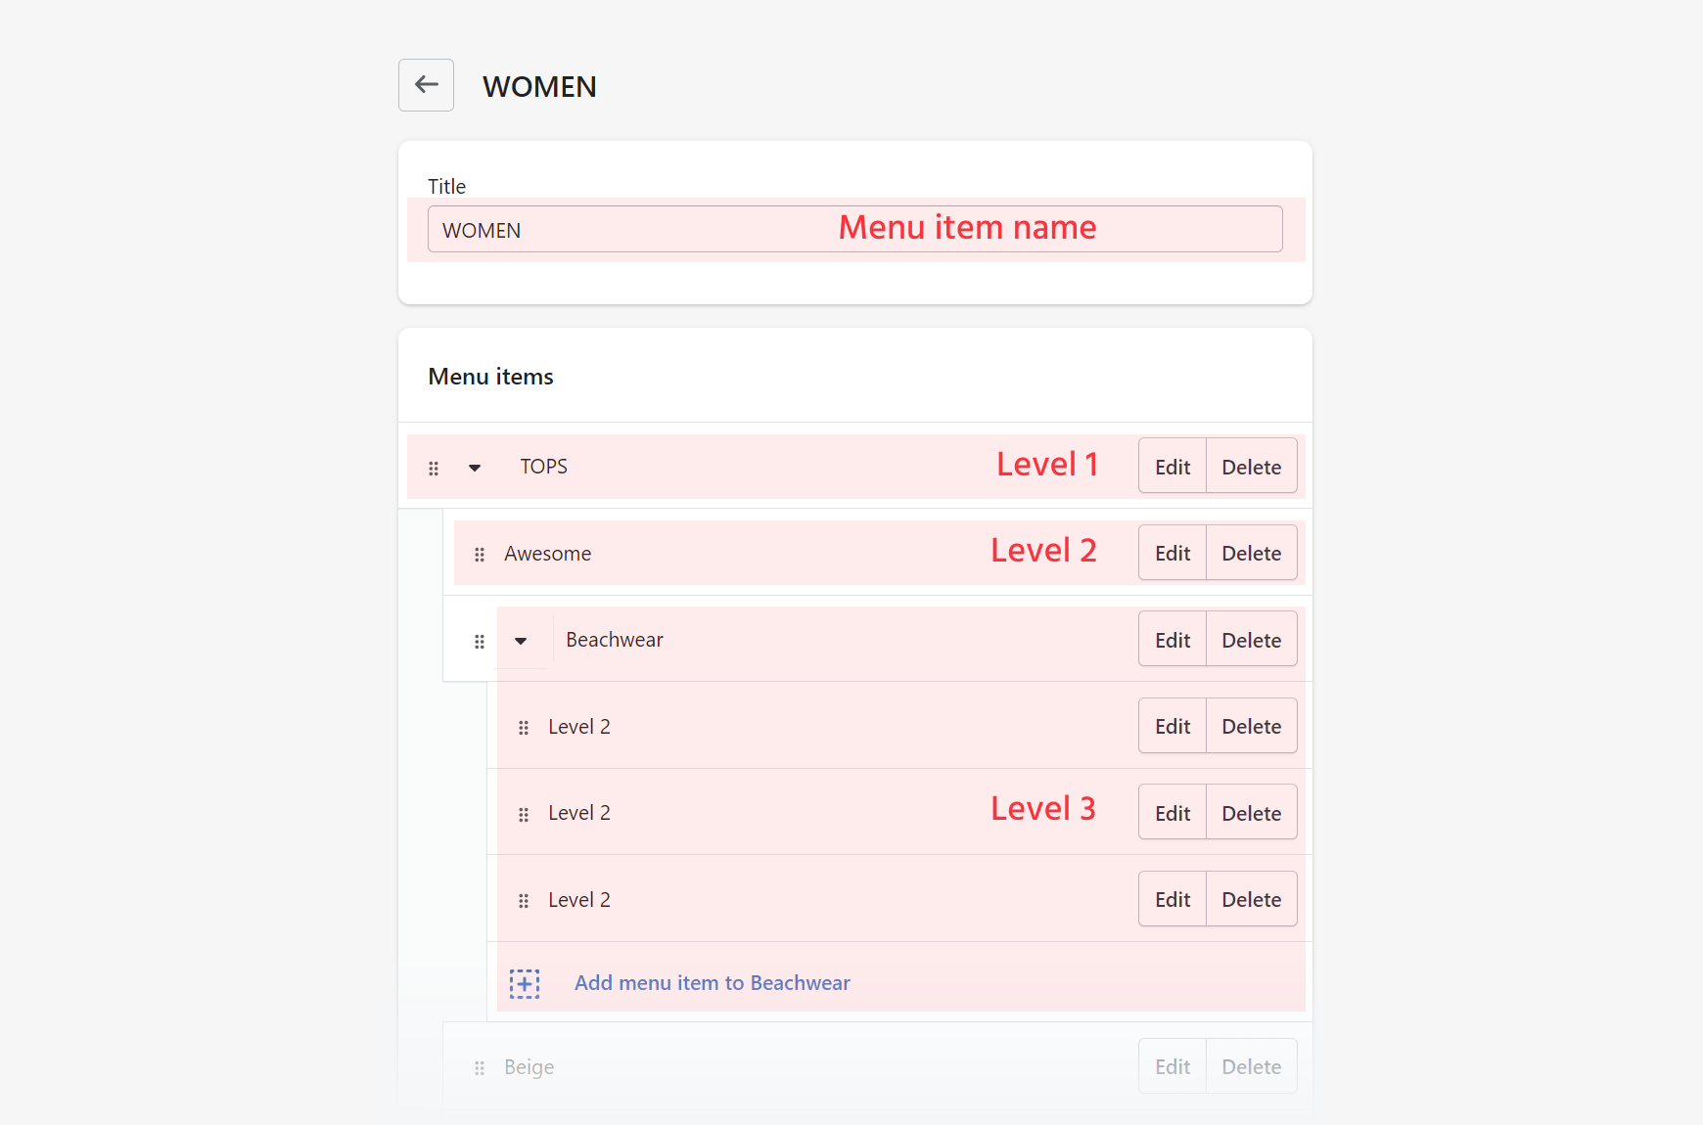Delete the Awesome menu item
1703x1125 pixels.
click(1251, 554)
